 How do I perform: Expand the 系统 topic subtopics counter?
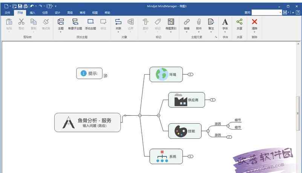click(x=190, y=156)
